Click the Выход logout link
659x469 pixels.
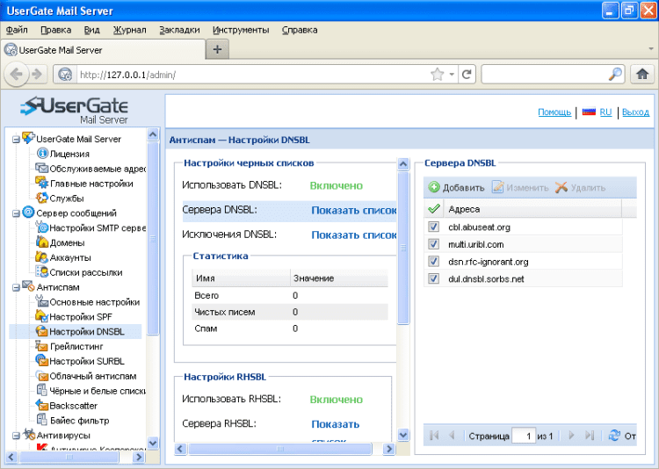pos(635,112)
